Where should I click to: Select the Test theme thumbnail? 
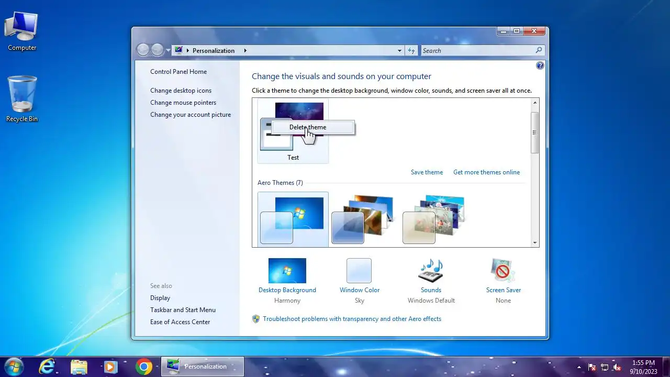pos(293,131)
